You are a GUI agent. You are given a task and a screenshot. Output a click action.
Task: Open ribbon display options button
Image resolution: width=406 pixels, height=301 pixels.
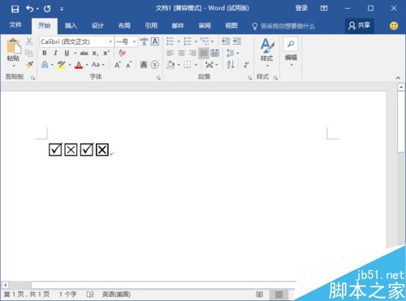324,8
